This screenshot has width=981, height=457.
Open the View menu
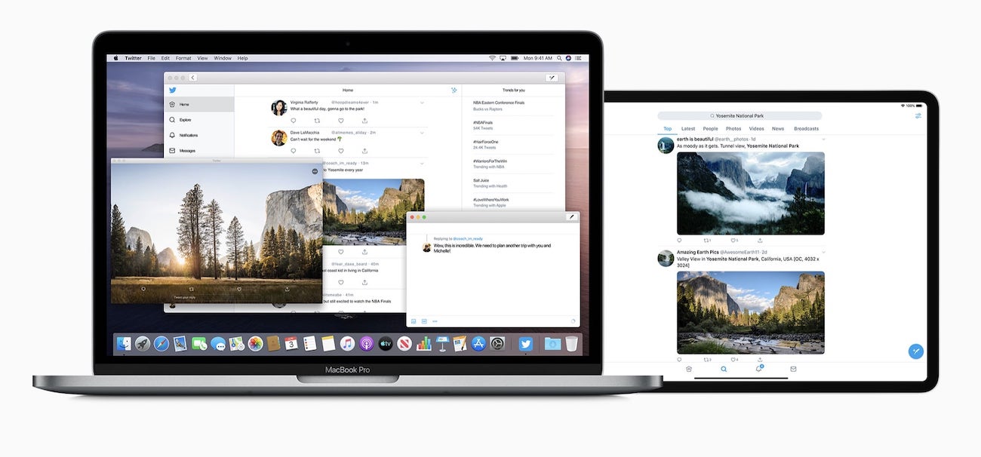tap(203, 58)
